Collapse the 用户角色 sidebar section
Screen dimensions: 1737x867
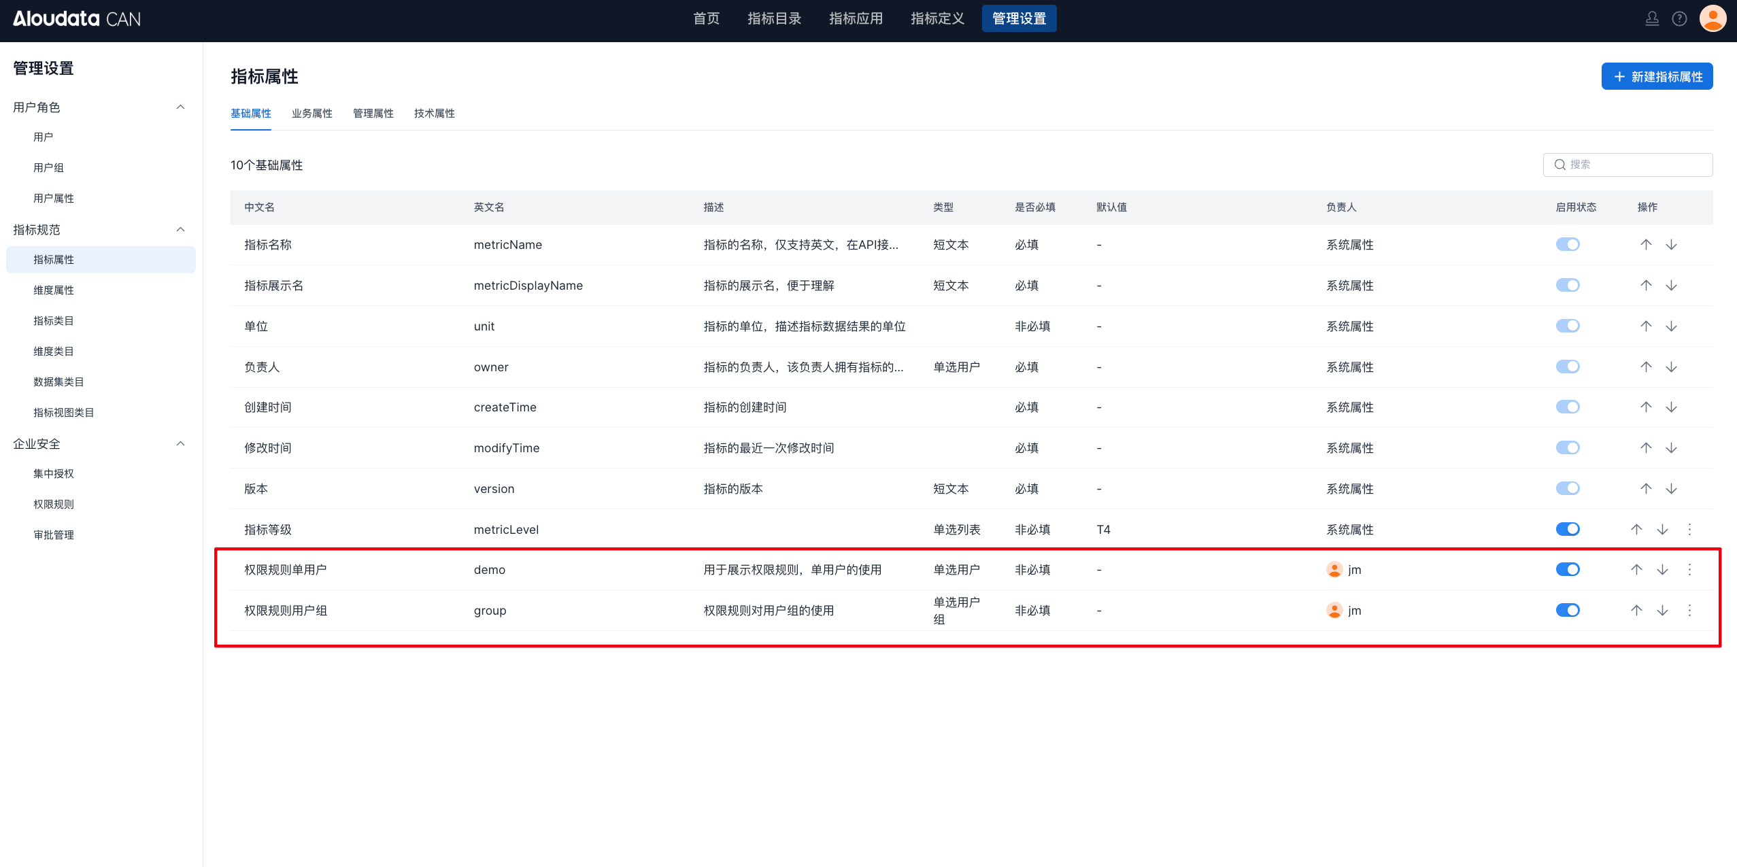coord(180,107)
